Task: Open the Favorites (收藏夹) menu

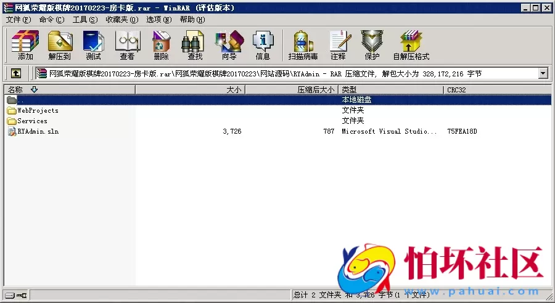Action: coord(121,20)
